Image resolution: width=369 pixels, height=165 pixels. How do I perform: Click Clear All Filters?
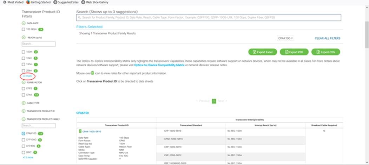point(327,38)
